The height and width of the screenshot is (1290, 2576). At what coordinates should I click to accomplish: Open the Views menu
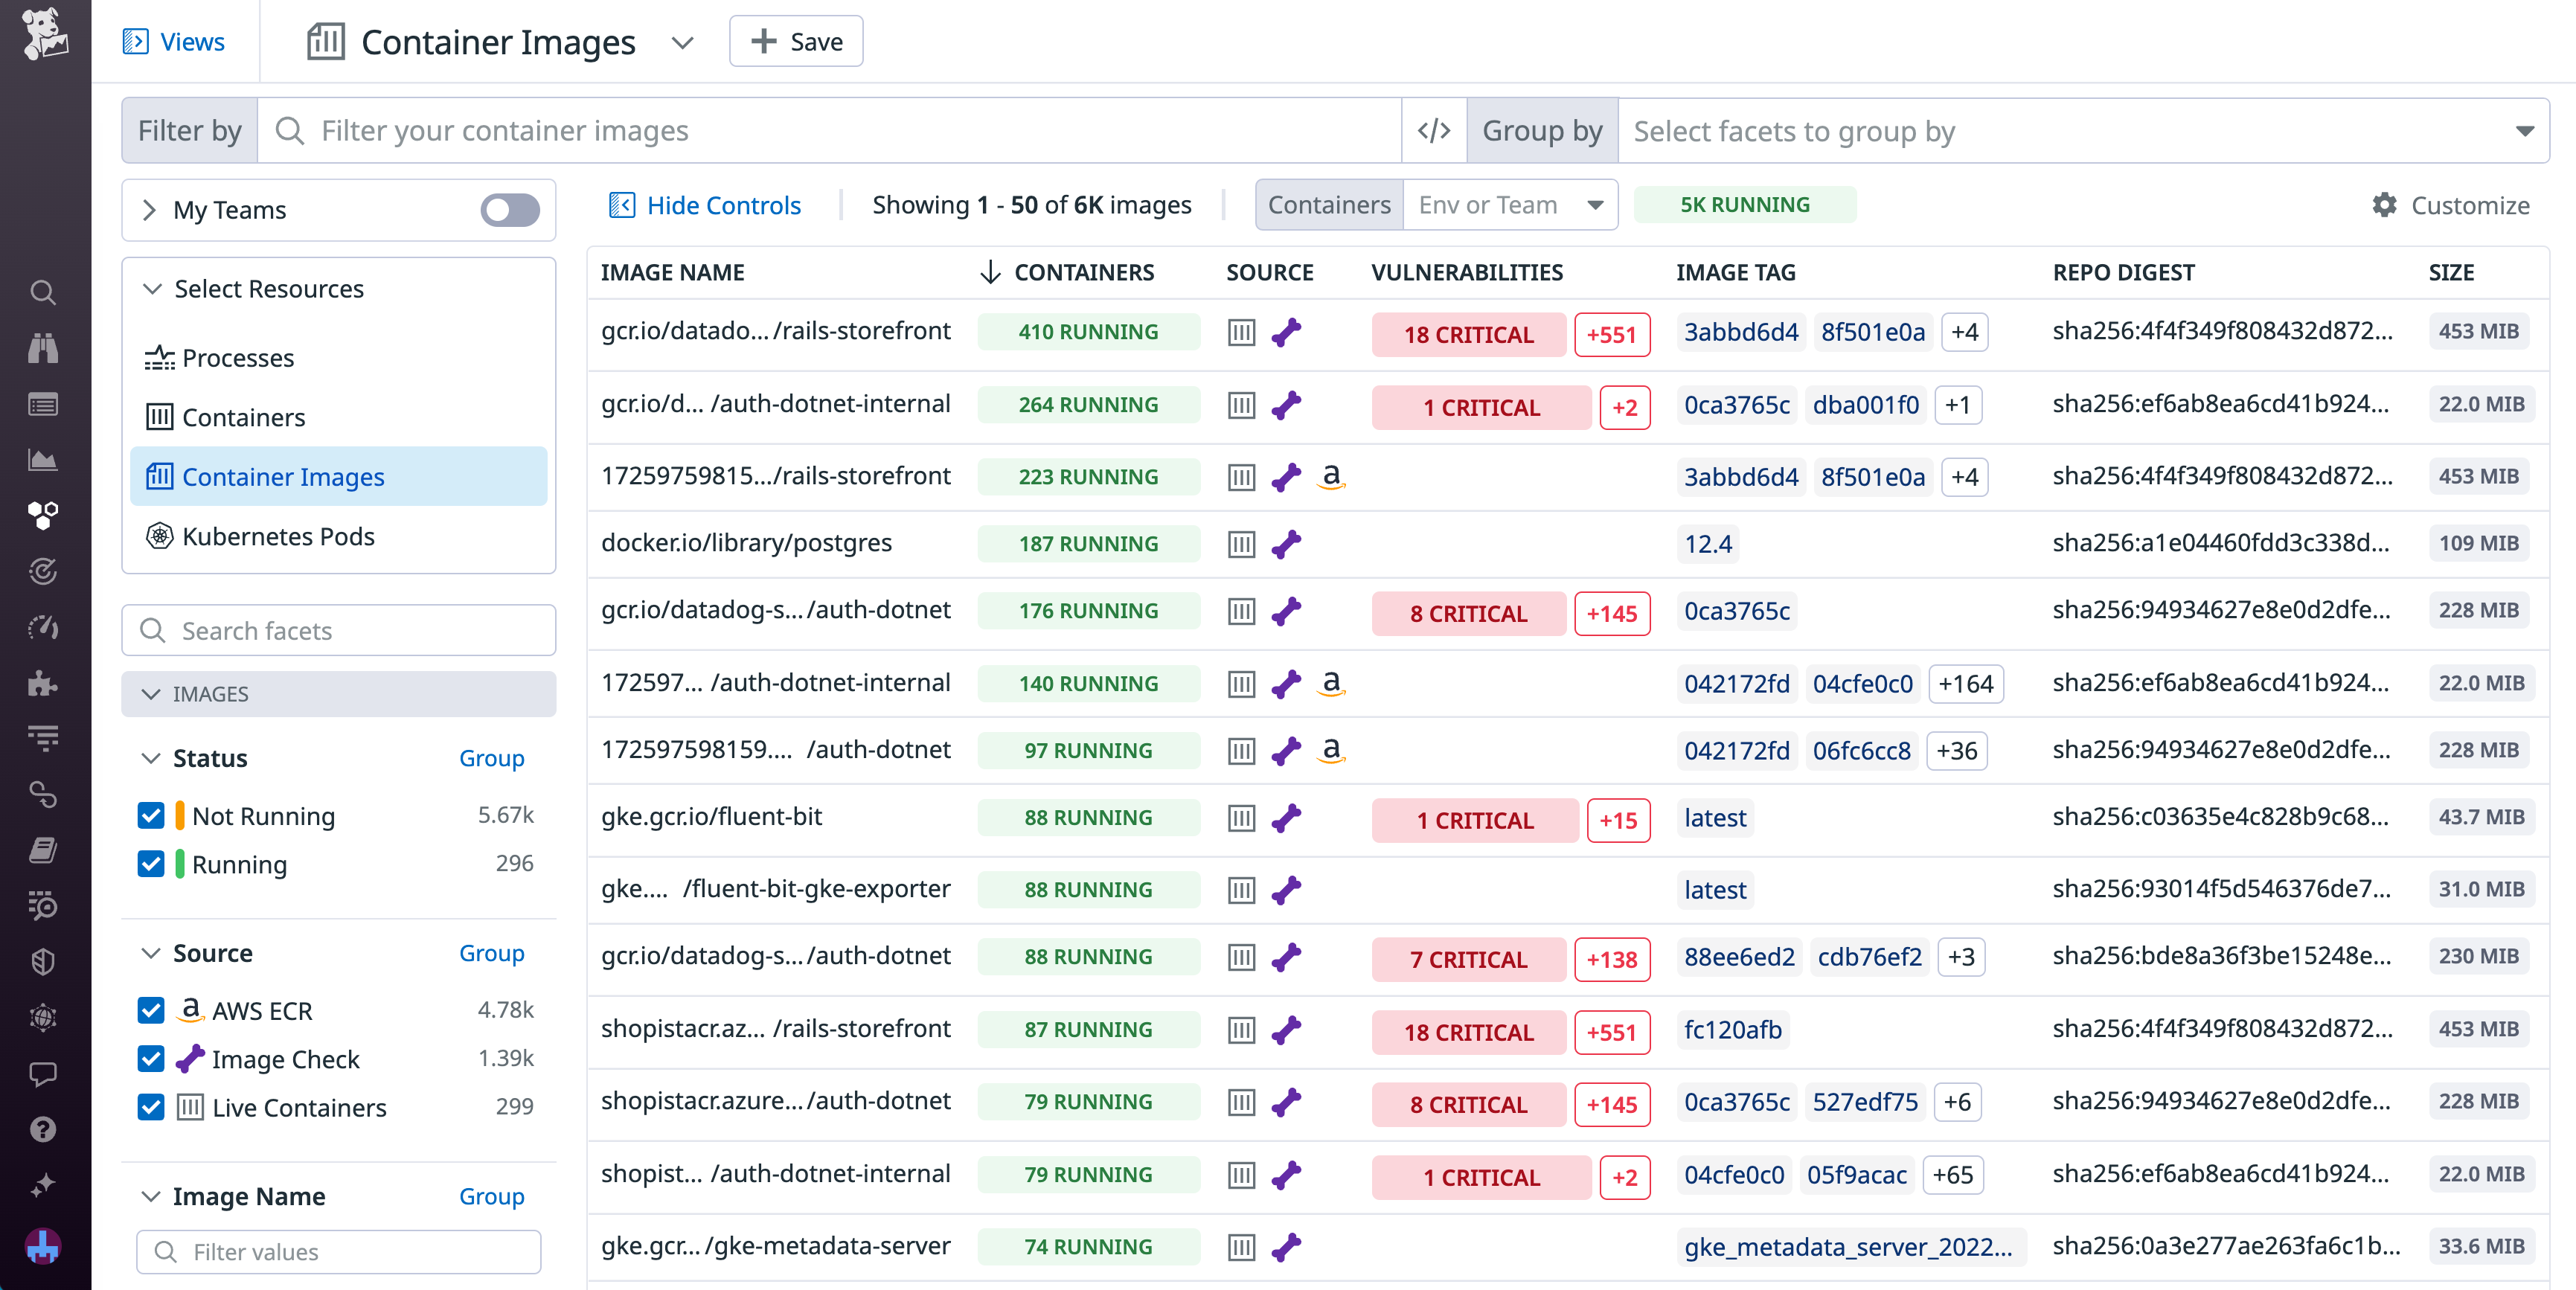[x=175, y=41]
